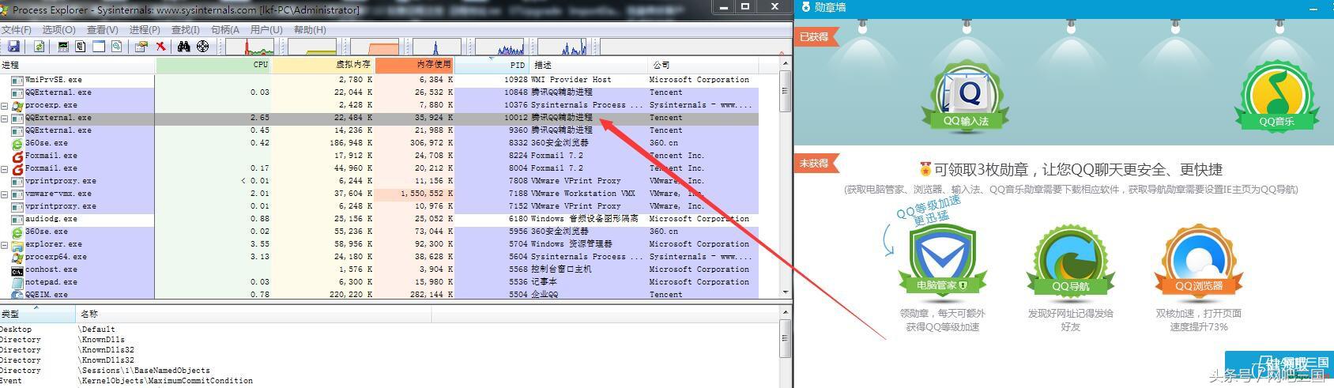This screenshot has height=388, width=1334.
Task: Click the crosshair Find Window's Process icon
Action: point(202,47)
